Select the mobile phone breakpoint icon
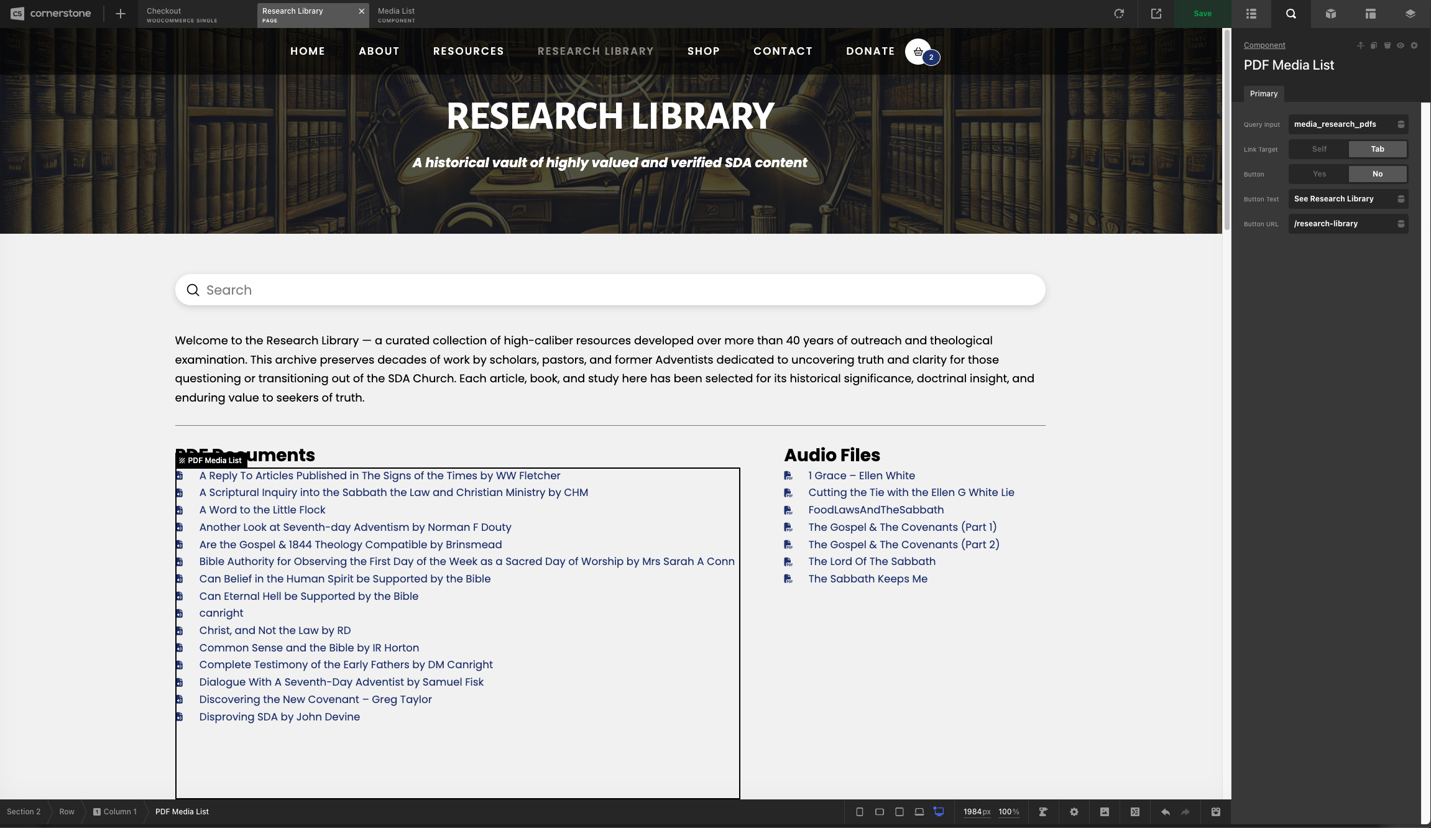 (860, 812)
